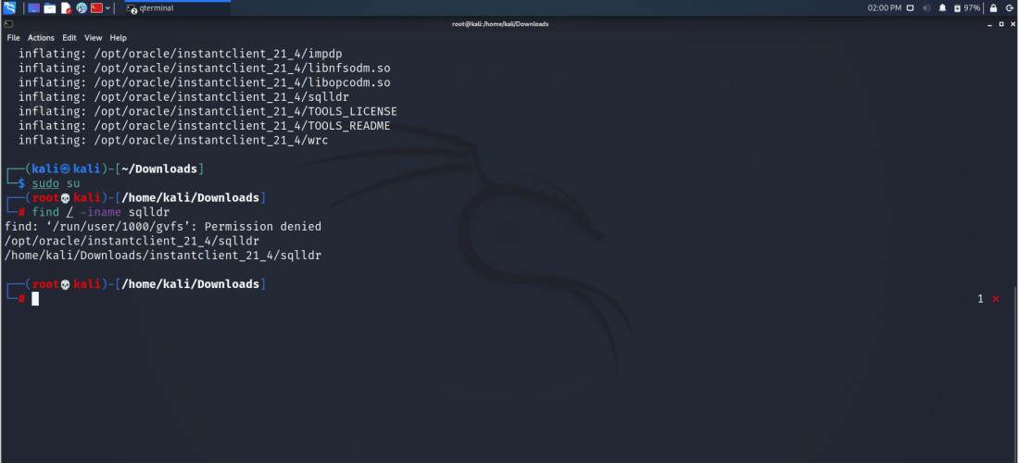This screenshot has width=1019, height=463.
Task: Open the network connection tray icon
Action: pyautogui.click(x=911, y=7)
